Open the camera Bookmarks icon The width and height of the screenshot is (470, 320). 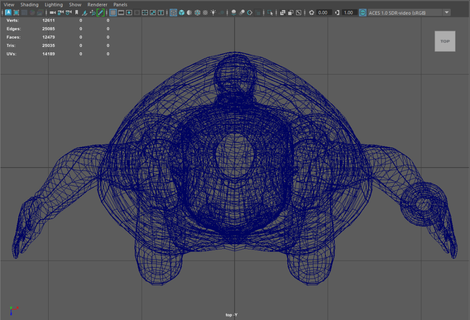pos(76,13)
